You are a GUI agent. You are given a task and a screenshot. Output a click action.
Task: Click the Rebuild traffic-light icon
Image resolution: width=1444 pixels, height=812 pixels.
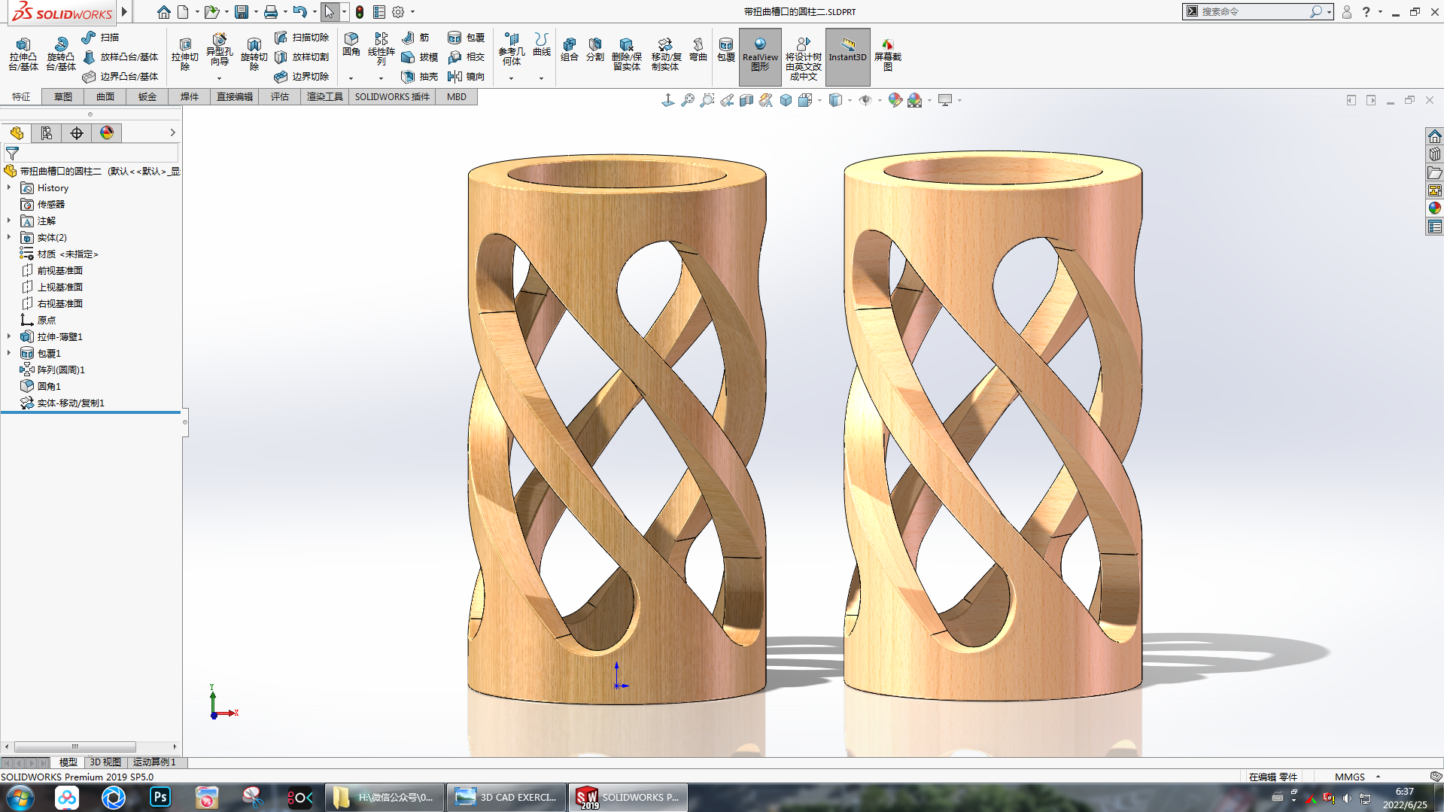pyautogui.click(x=360, y=12)
